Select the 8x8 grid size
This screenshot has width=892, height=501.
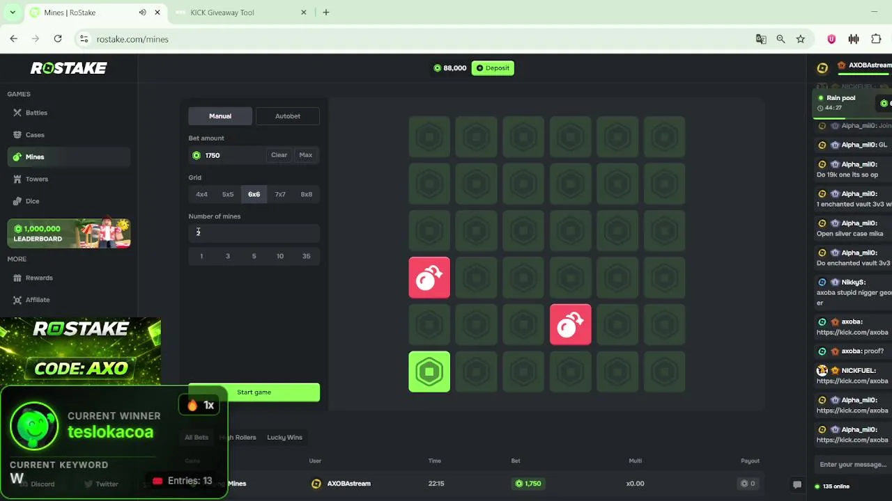click(307, 195)
